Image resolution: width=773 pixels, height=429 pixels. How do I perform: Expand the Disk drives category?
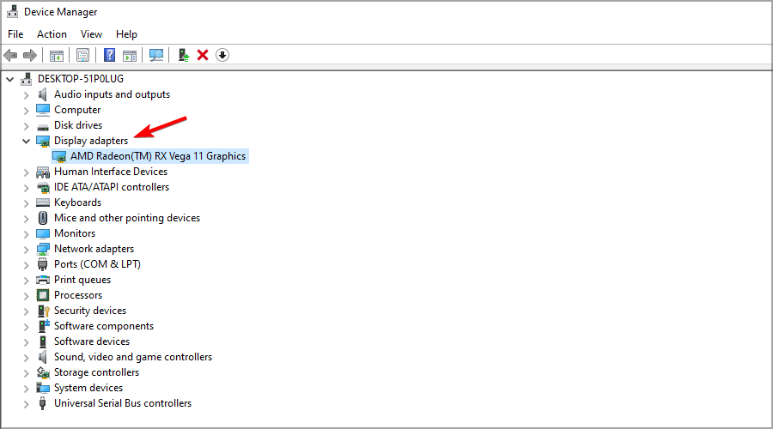click(x=26, y=125)
